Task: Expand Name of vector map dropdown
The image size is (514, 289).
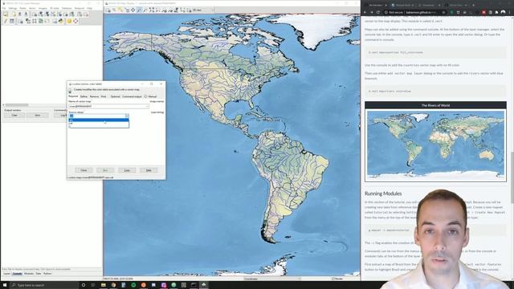Action: point(146,106)
